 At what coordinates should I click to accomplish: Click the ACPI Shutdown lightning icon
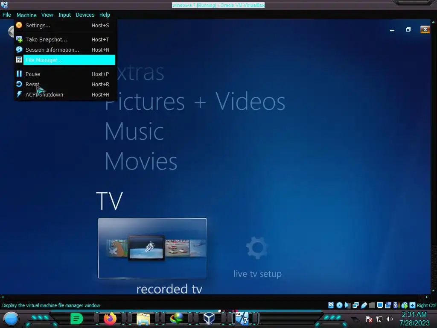pos(19,94)
